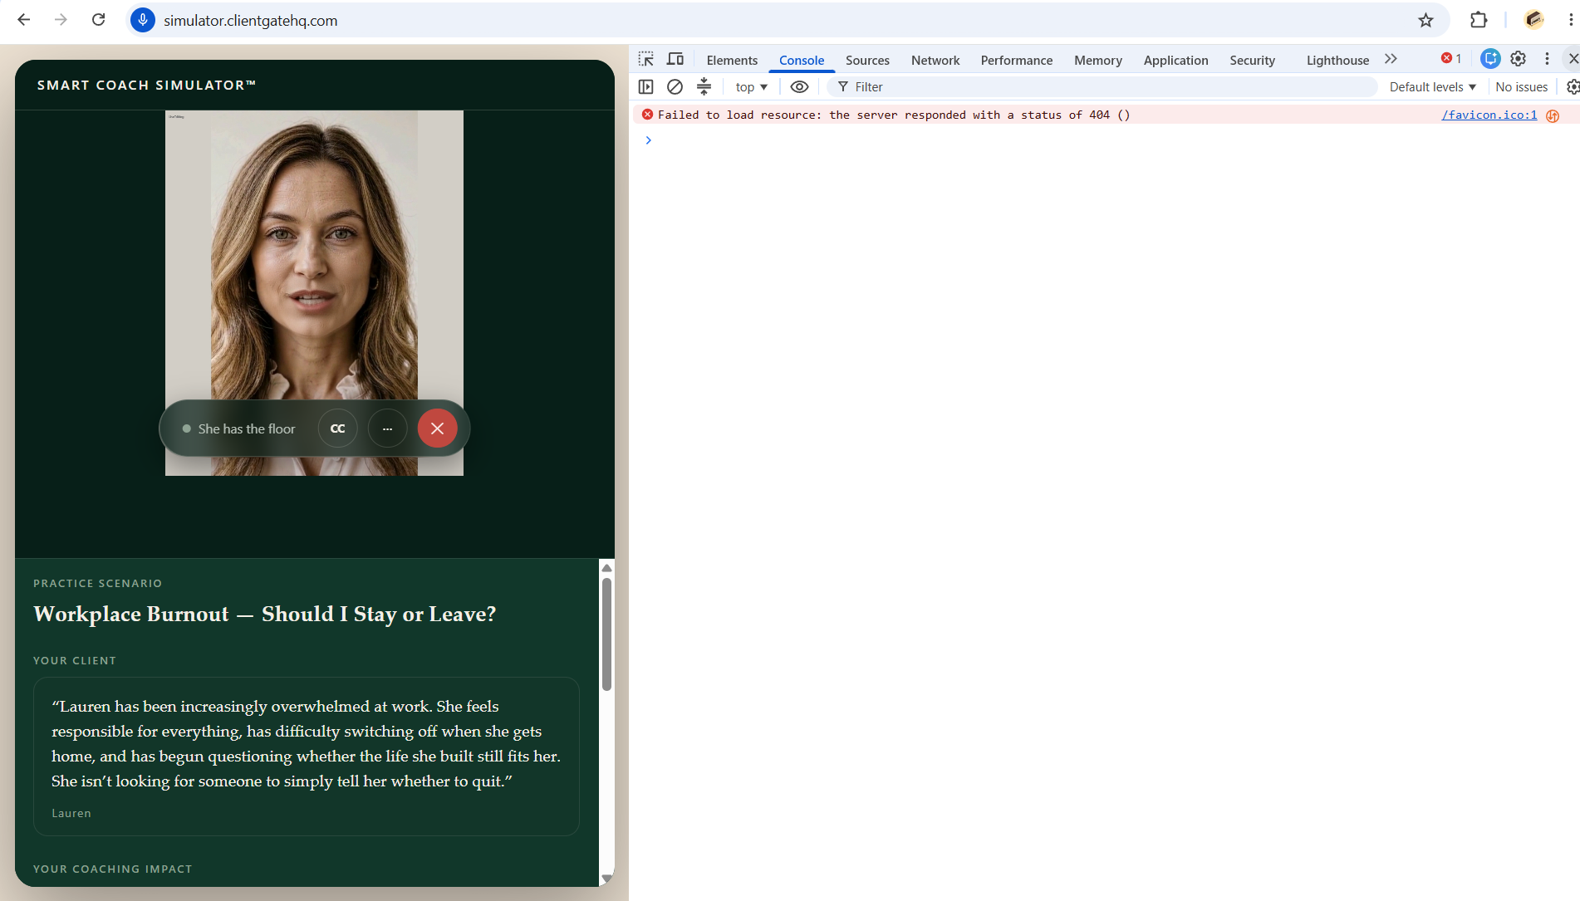Click the Lauren video avatar image
Image resolution: width=1580 pixels, height=901 pixels.
pyautogui.click(x=314, y=292)
